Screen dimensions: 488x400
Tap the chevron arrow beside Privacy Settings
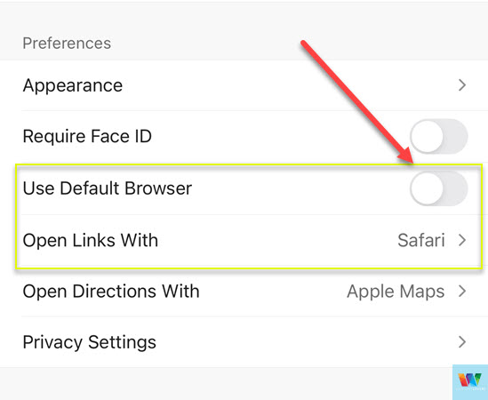(462, 342)
